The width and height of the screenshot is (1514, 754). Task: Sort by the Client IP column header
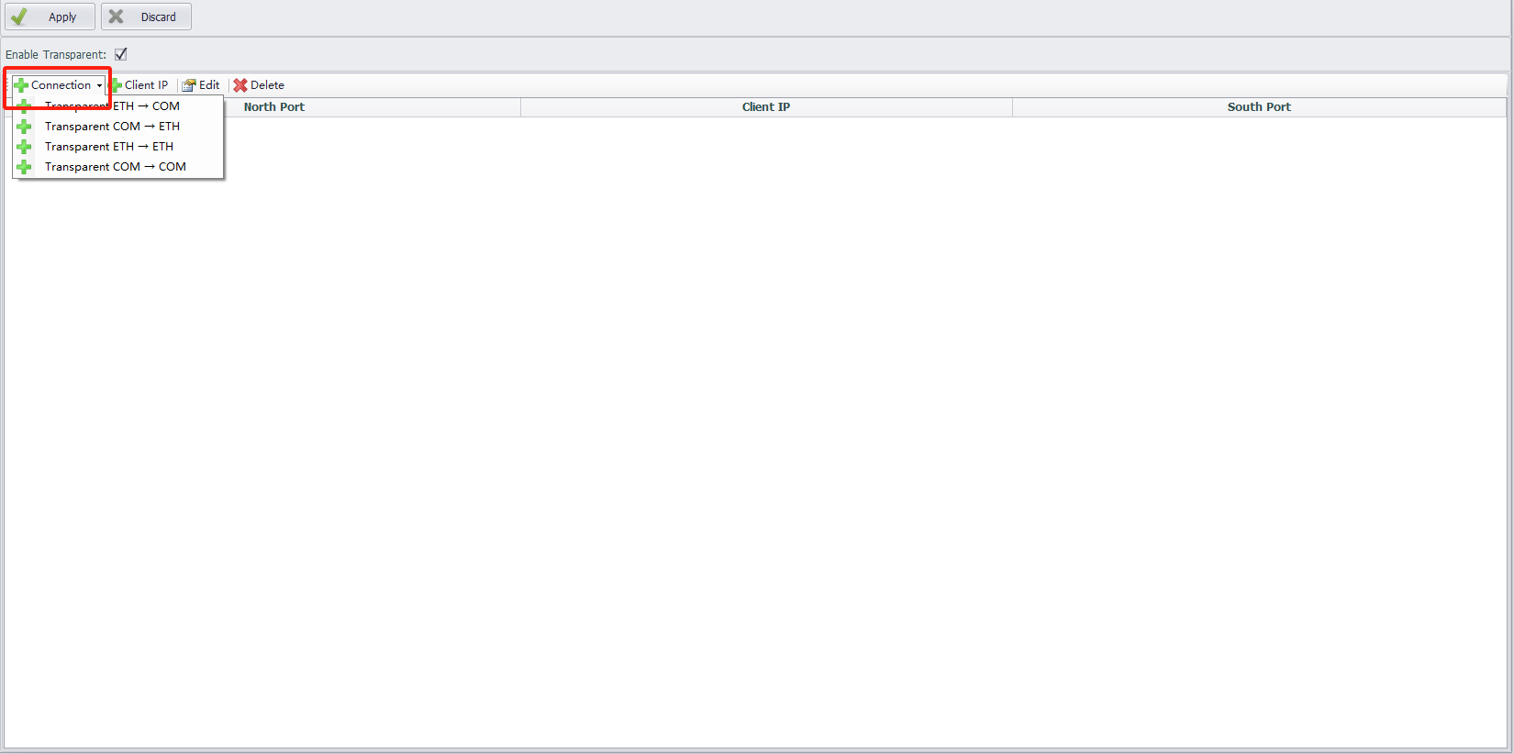click(x=765, y=107)
